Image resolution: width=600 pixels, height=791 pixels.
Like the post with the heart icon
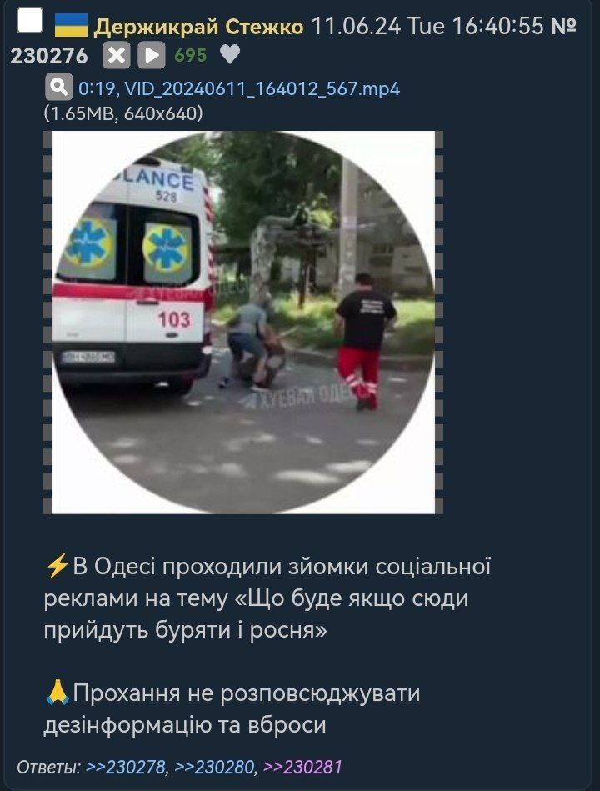click(x=231, y=54)
